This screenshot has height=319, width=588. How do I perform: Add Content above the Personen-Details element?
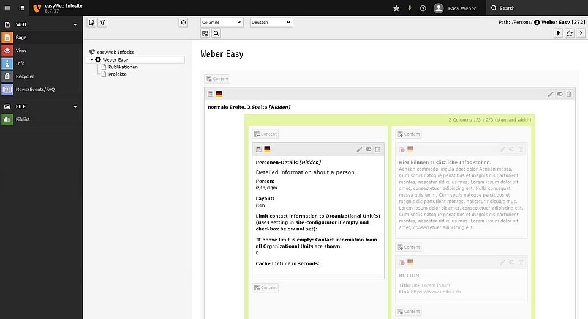point(265,134)
